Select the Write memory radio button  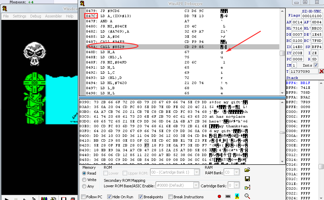click(x=84, y=180)
